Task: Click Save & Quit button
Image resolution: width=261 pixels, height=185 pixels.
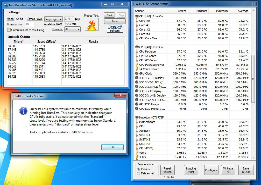Action: click(x=246, y=170)
